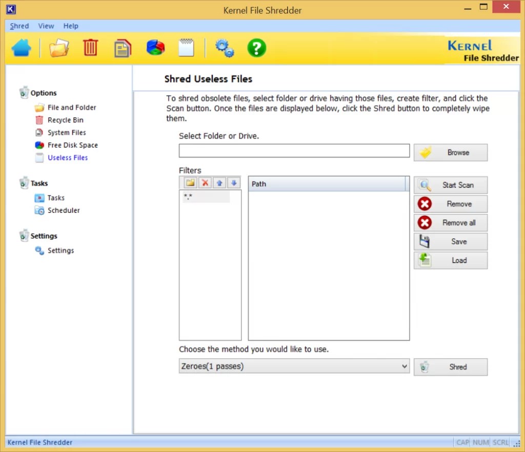Click the Load button
Screen dimensions: 525x452
tap(450, 260)
